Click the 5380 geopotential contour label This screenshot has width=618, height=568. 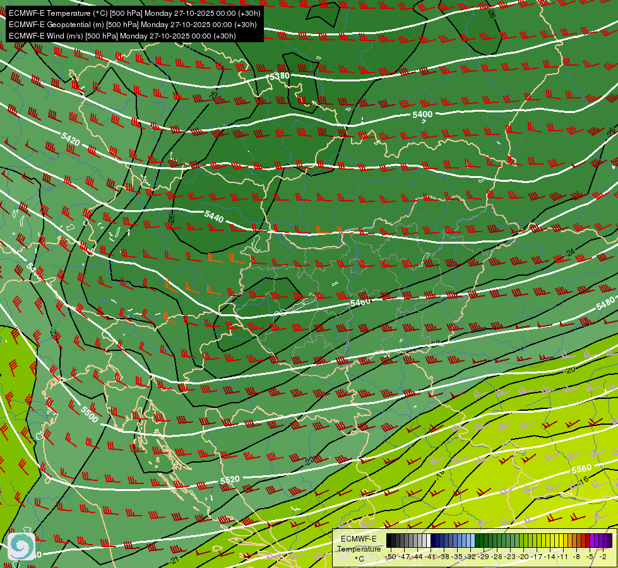280,76
